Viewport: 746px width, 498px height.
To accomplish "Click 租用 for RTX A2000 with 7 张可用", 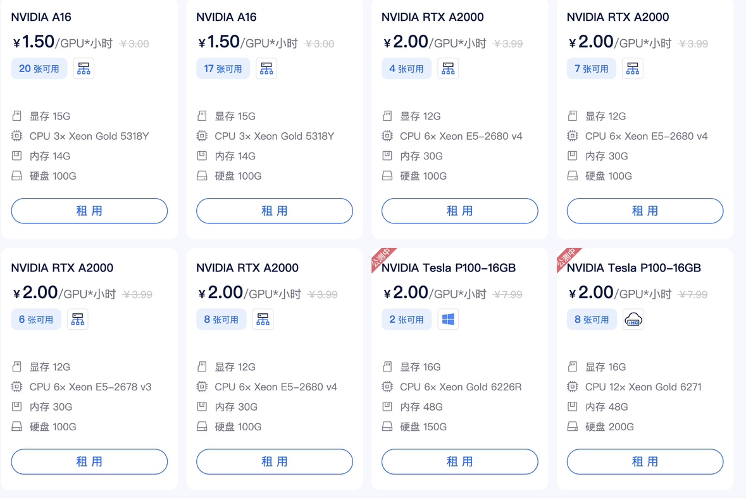I will (x=645, y=211).
